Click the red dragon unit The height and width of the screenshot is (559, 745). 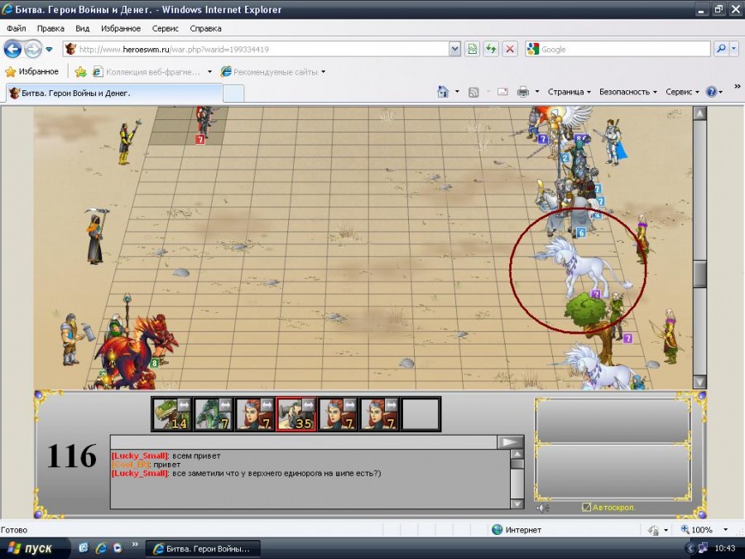(x=126, y=353)
